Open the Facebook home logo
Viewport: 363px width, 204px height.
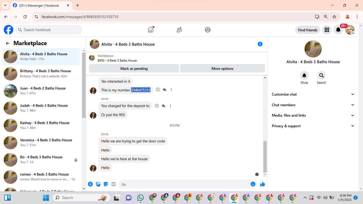(9, 30)
